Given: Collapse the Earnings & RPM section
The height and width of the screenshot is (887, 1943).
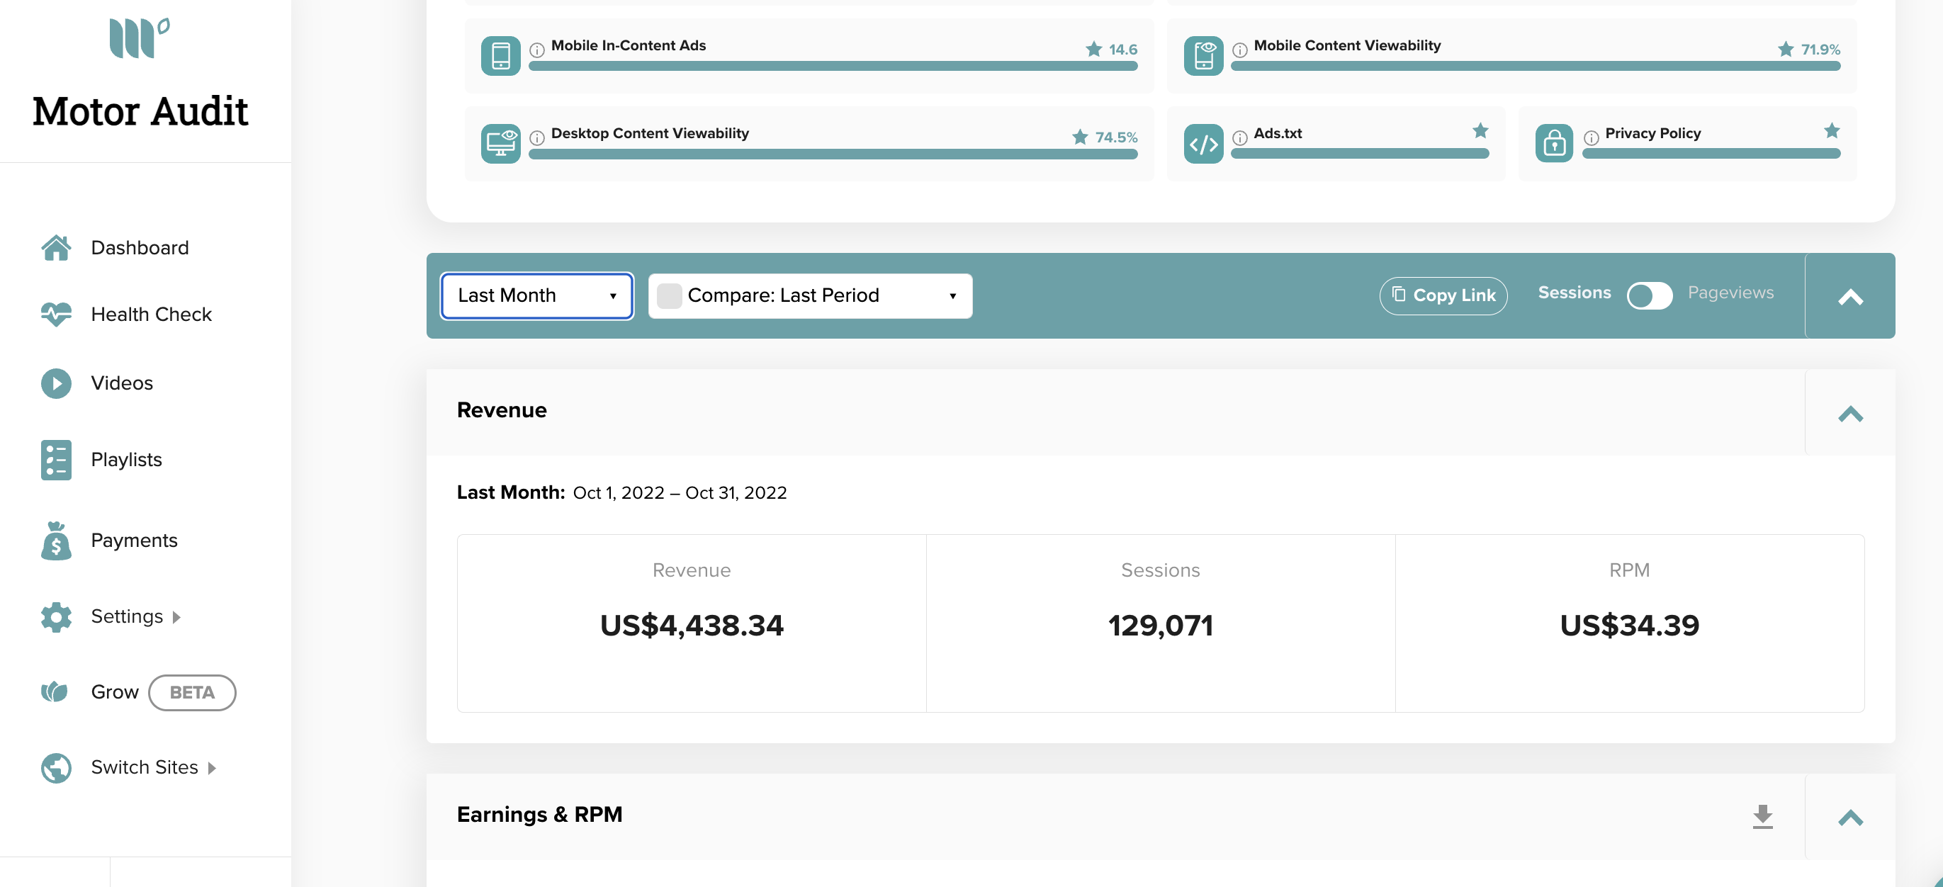Looking at the screenshot, I should (1850, 817).
